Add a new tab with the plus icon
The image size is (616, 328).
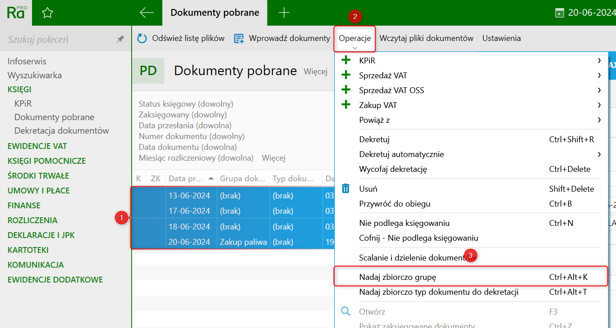click(x=284, y=13)
